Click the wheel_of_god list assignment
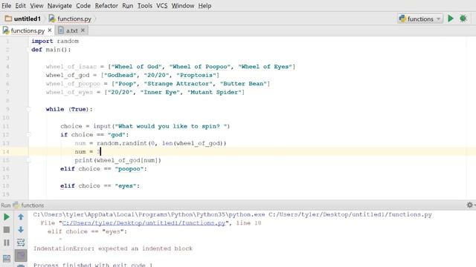The height and width of the screenshot is (267, 476). (x=132, y=75)
